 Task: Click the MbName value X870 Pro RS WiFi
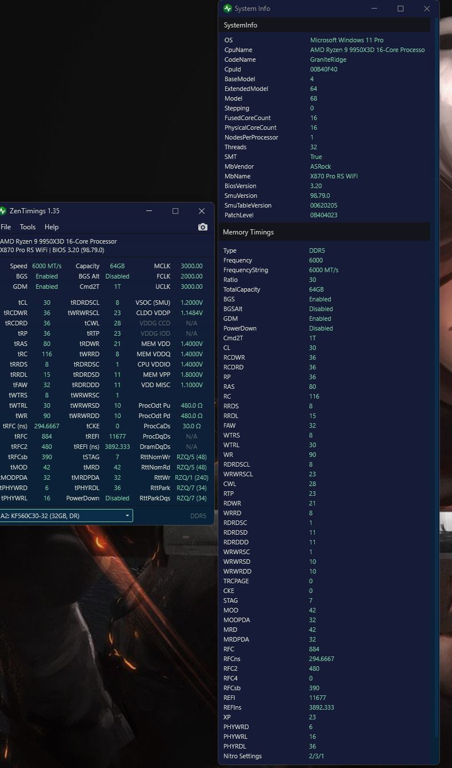pyautogui.click(x=334, y=176)
